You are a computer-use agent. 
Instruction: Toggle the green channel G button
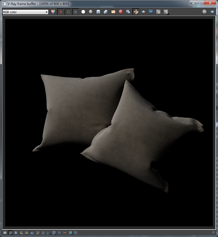tap(68, 12)
